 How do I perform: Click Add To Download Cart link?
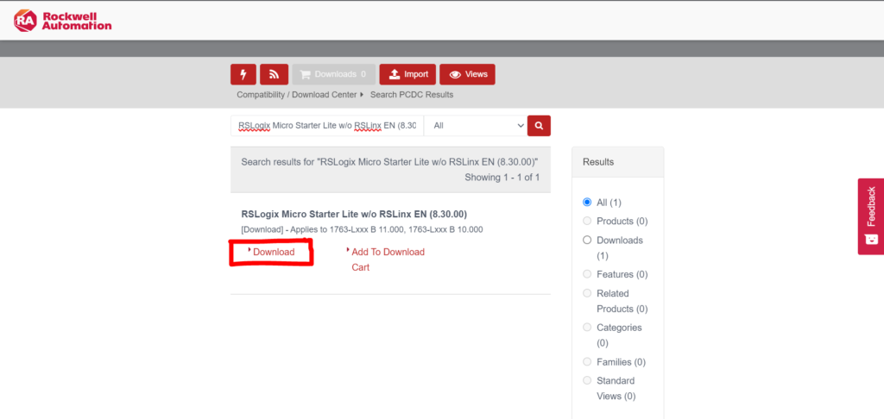coord(388,260)
